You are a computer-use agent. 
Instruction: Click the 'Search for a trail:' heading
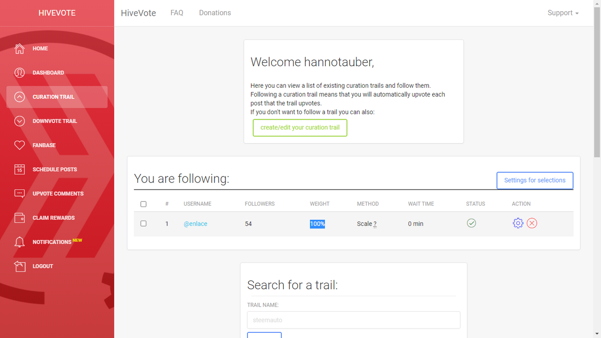[293, 285]
